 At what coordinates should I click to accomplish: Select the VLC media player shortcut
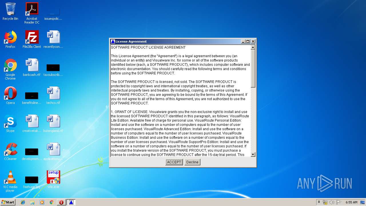coord(10,181)
